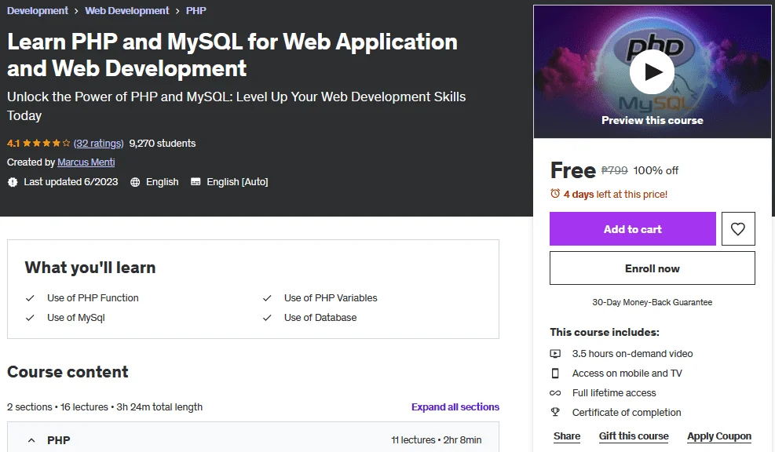Play the course preview video
The height and width of the screenshot is (452, 775).
tap(652, 71)
